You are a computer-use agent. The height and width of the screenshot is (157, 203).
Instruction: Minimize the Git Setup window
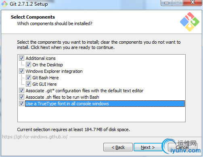pyautogui.click(x=167, y=3)
